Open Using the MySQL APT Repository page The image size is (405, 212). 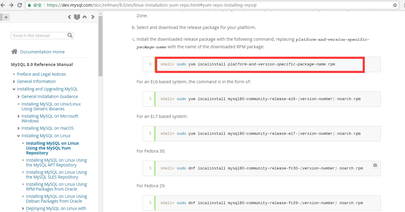pyautogui.click(x=57, y=163)
